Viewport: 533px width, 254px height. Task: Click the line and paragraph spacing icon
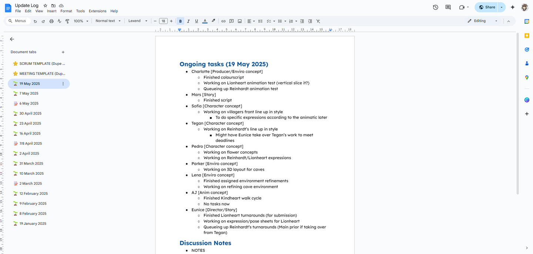[261, 21]
